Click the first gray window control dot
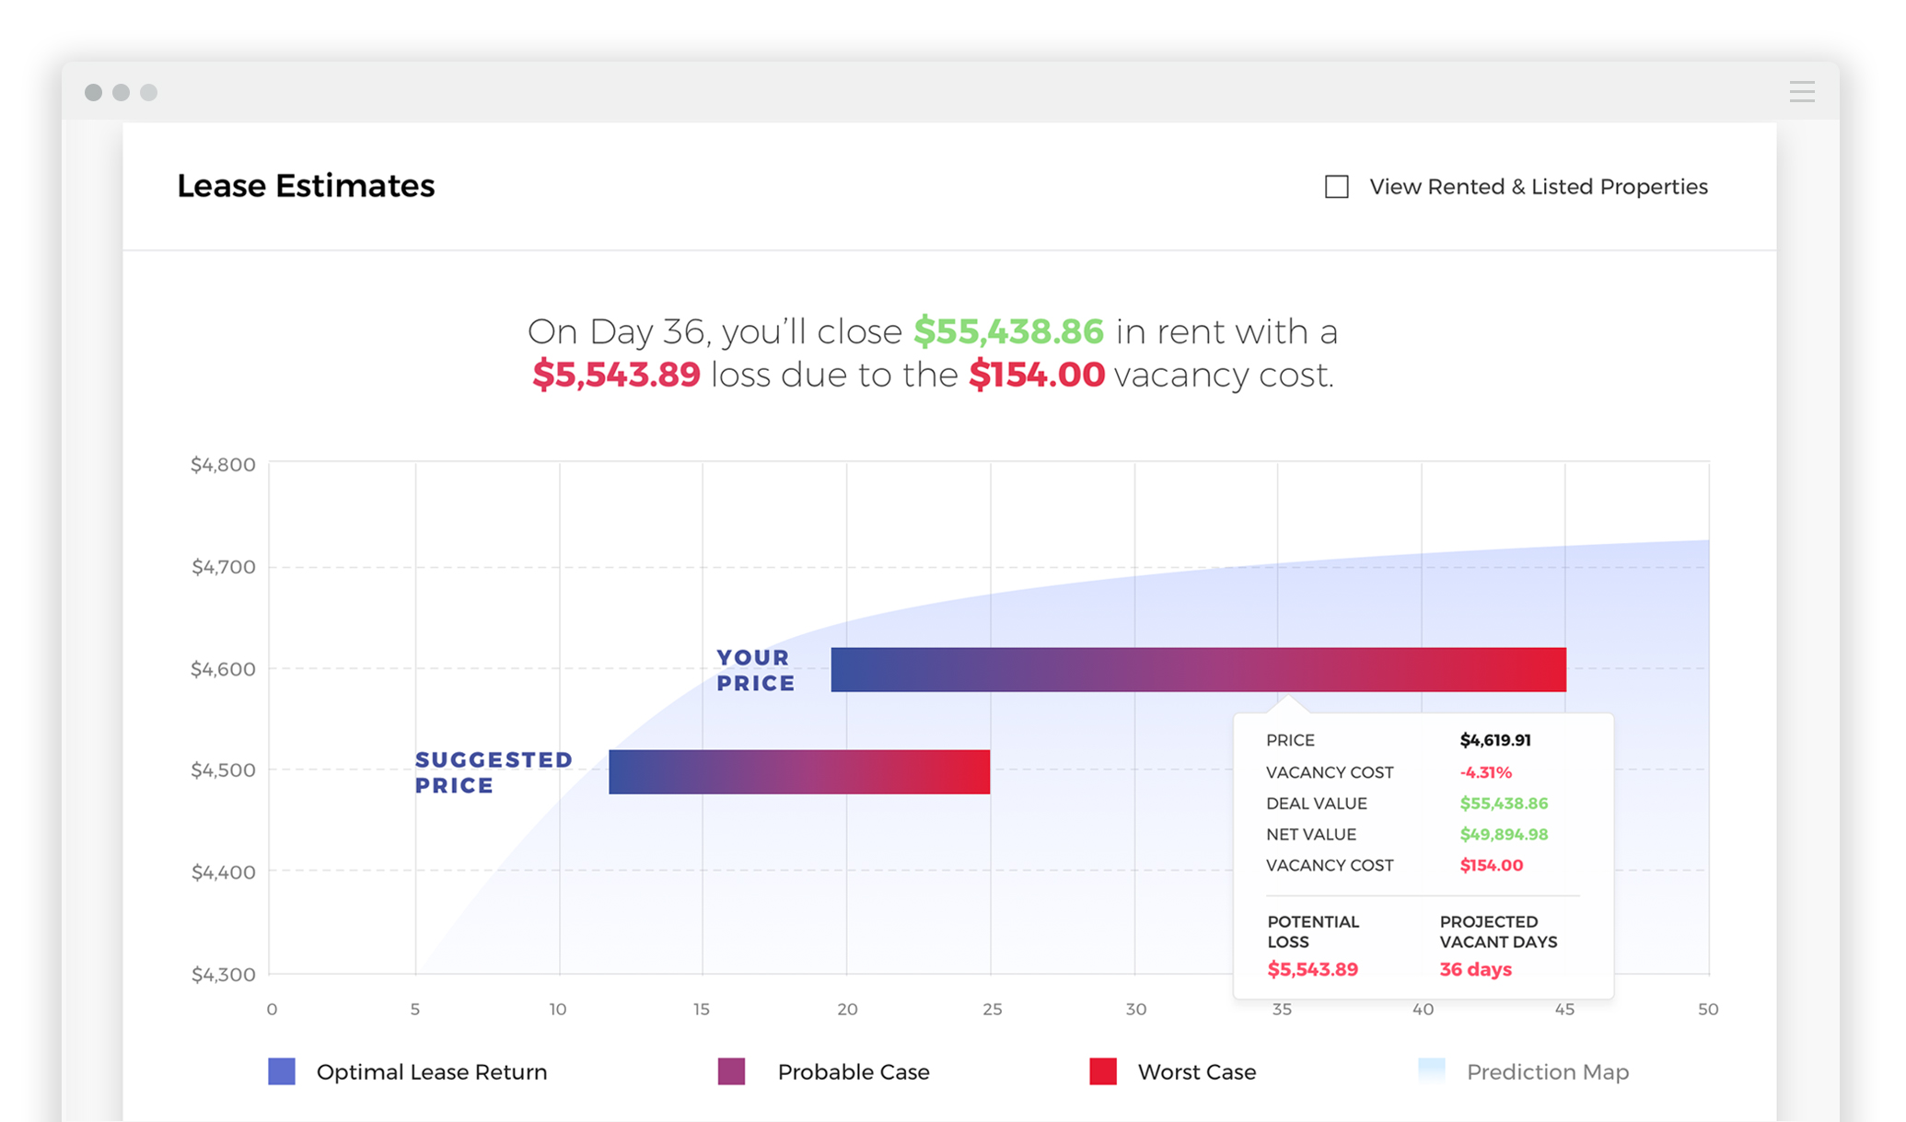Screen dimensions: 1906x1122 [x=93, y=92]
